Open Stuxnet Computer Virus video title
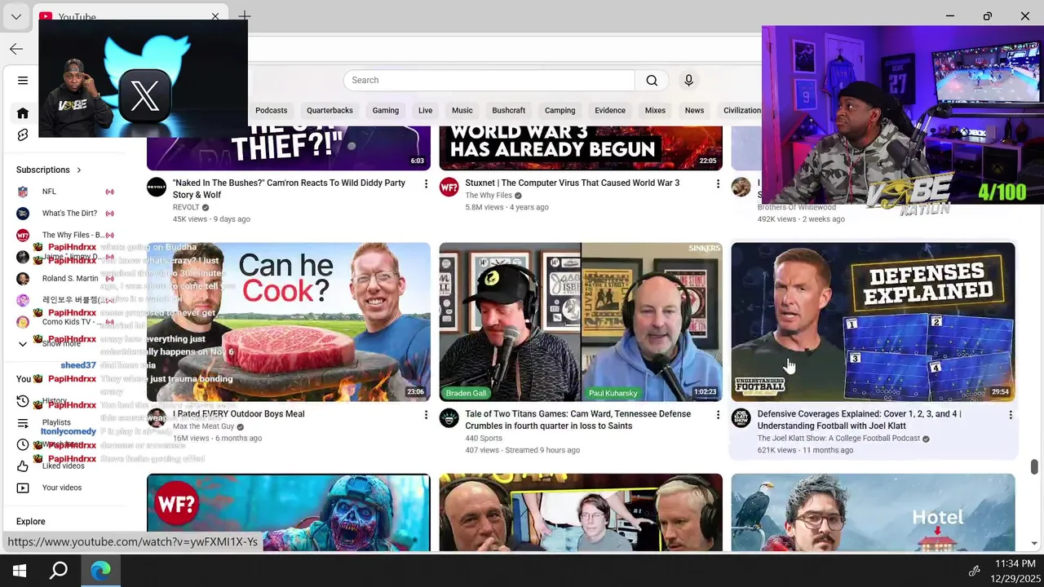This screenshot has height=587, width=1044. [572, 183]
